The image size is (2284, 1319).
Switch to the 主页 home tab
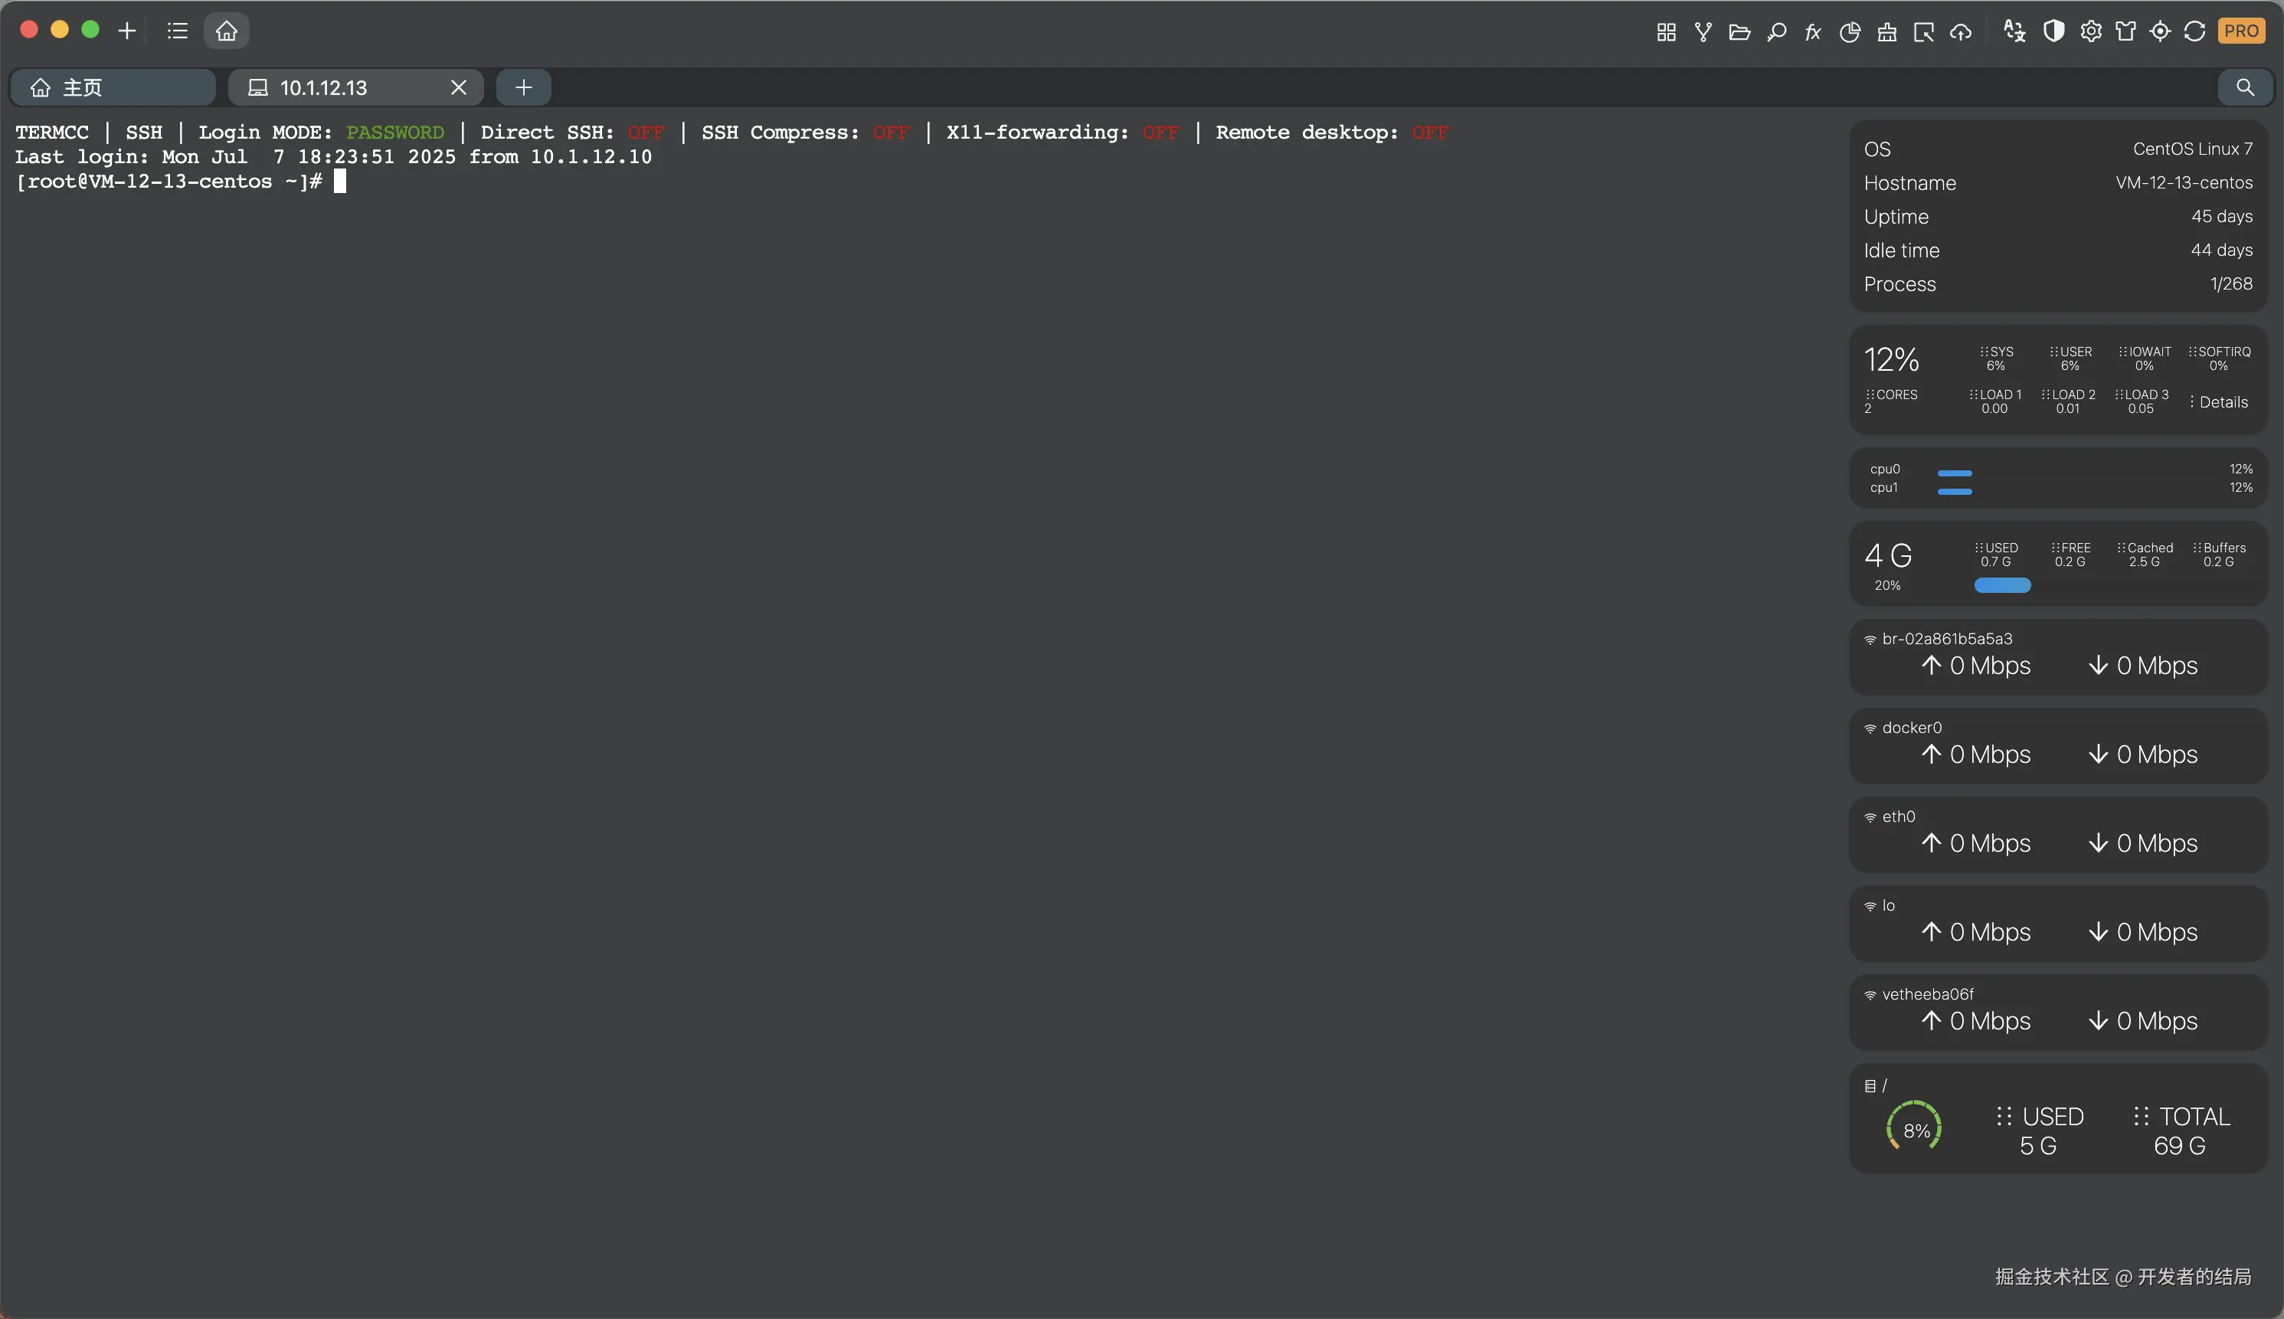click(x=113, y=87)
